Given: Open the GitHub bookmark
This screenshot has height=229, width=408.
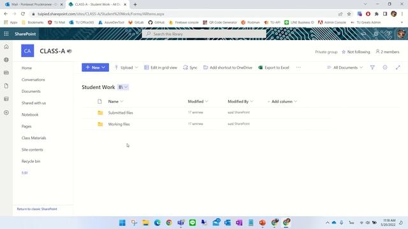Looking at the screenshot, I should pyautogui.click(x=156, y=23).
